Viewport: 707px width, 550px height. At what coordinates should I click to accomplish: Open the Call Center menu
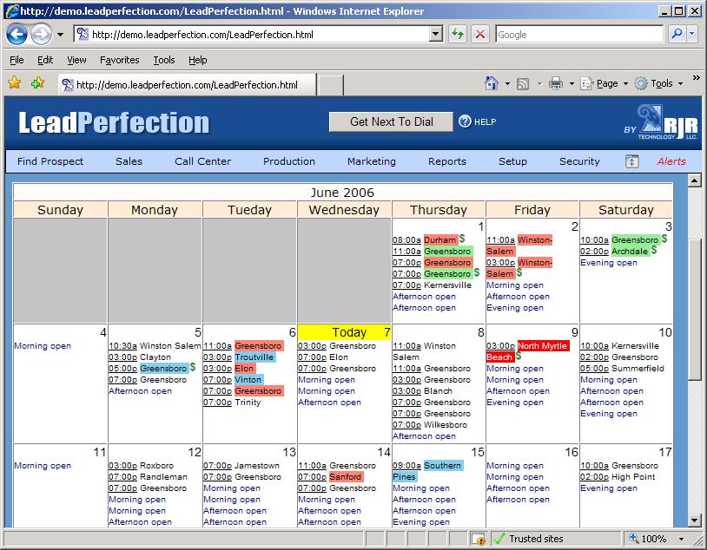coord(202,161)
